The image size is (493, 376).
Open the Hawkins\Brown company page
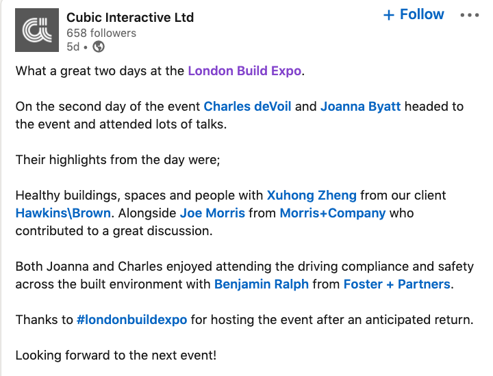coord(63,213)
